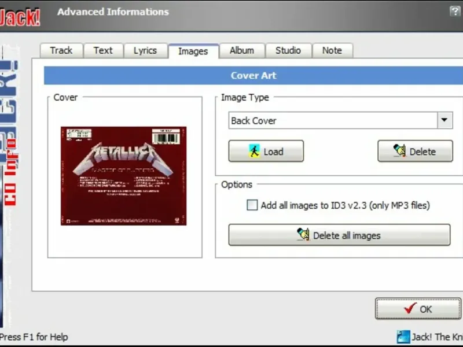
Task: Click the Cover Art header bar
Action: pos(253,76)
